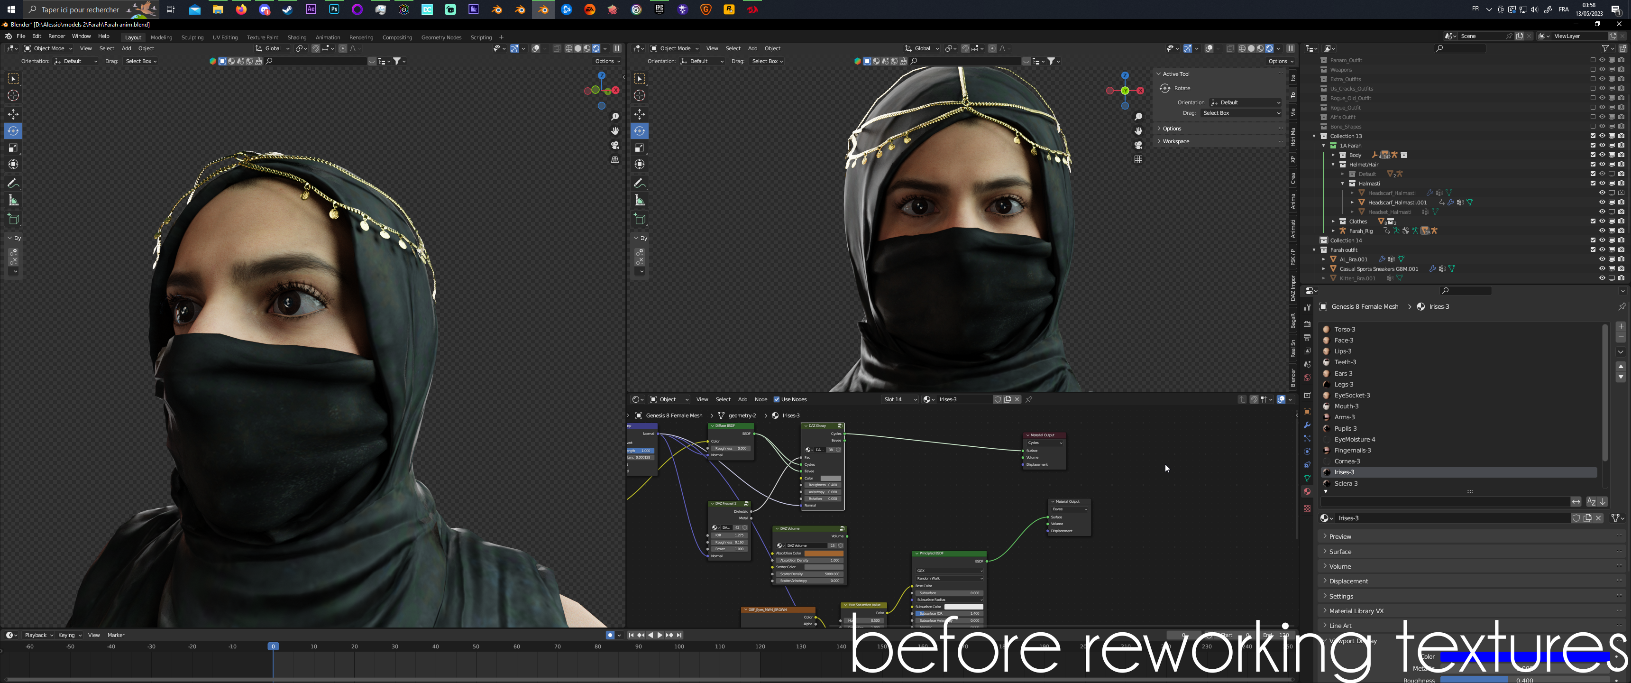Image resolution: width=1631 pixels, height=683 pixels.
Task: Open the Cycles target dropdown in Material Output node
Action: pyautogui.click(x=1045, y=443)
